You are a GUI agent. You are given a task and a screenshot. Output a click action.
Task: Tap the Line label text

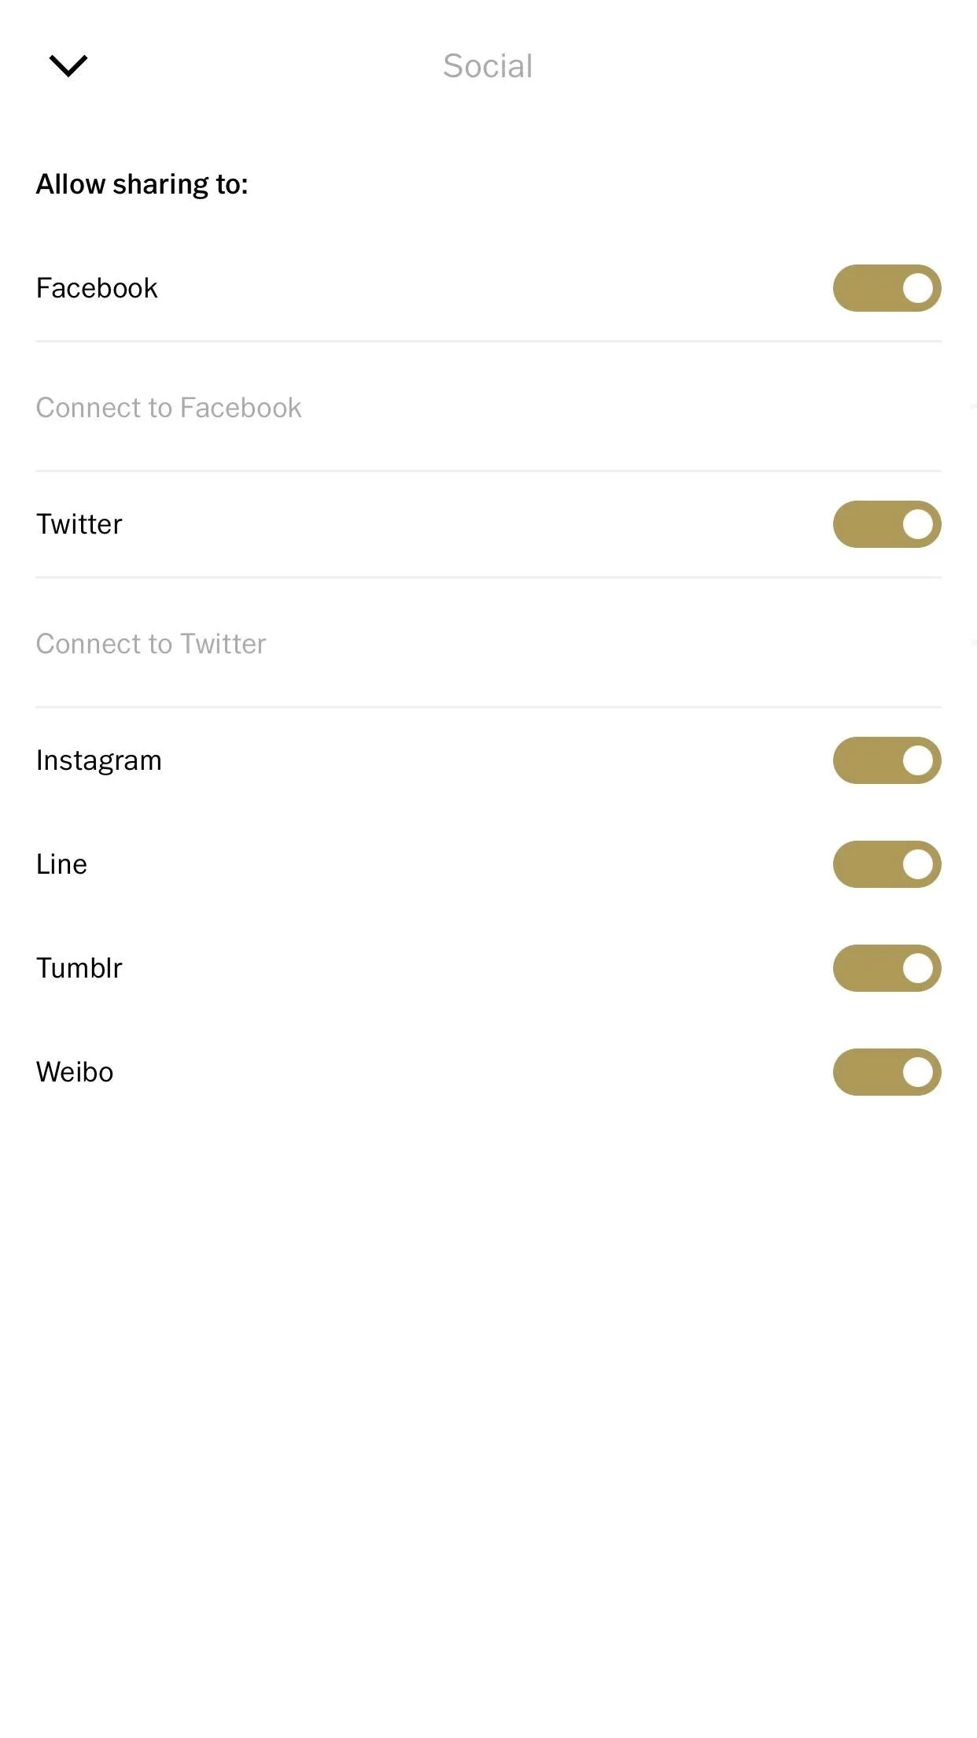[x=61, y=864]
